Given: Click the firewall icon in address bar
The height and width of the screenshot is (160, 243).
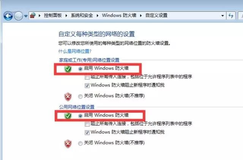Looking at the screenshot, I should (x=33, y=15).
